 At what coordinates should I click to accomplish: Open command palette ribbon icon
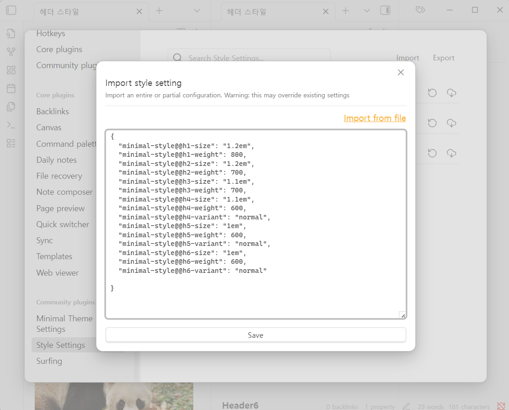click(x=11, y=125)
